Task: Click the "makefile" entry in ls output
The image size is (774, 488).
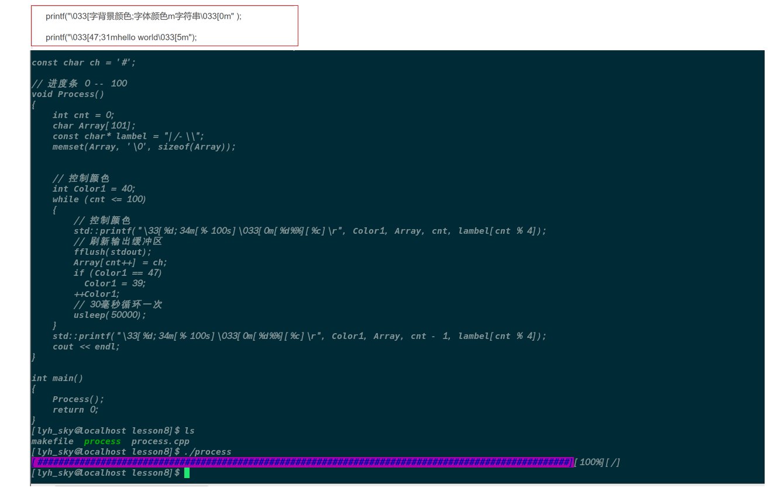Action: [x=53, y=441]
